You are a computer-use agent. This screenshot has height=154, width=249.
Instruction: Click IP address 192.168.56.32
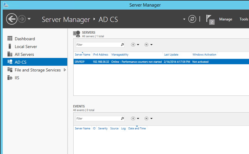pyautogui.click(x=101, y=62)
